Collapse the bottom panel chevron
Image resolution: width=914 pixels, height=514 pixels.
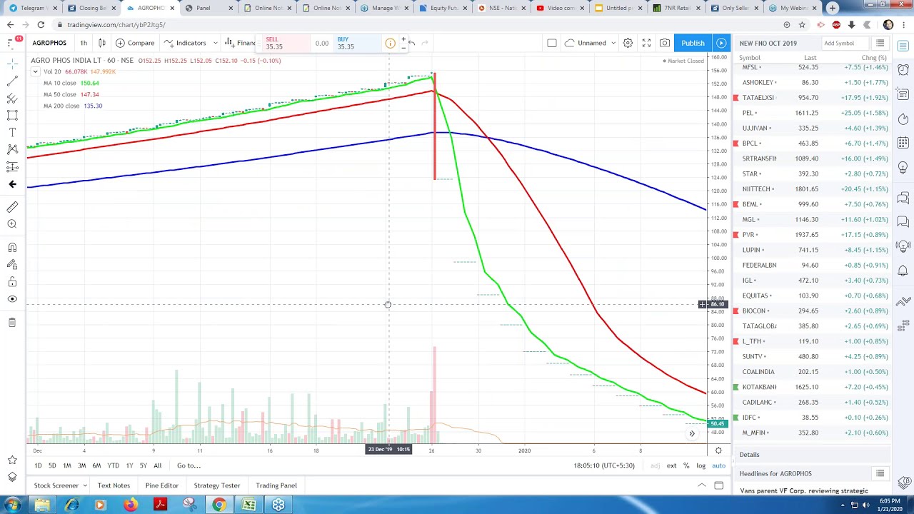[702, 485]
